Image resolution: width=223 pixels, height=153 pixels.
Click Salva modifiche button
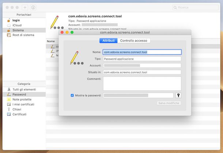(169, 103)
